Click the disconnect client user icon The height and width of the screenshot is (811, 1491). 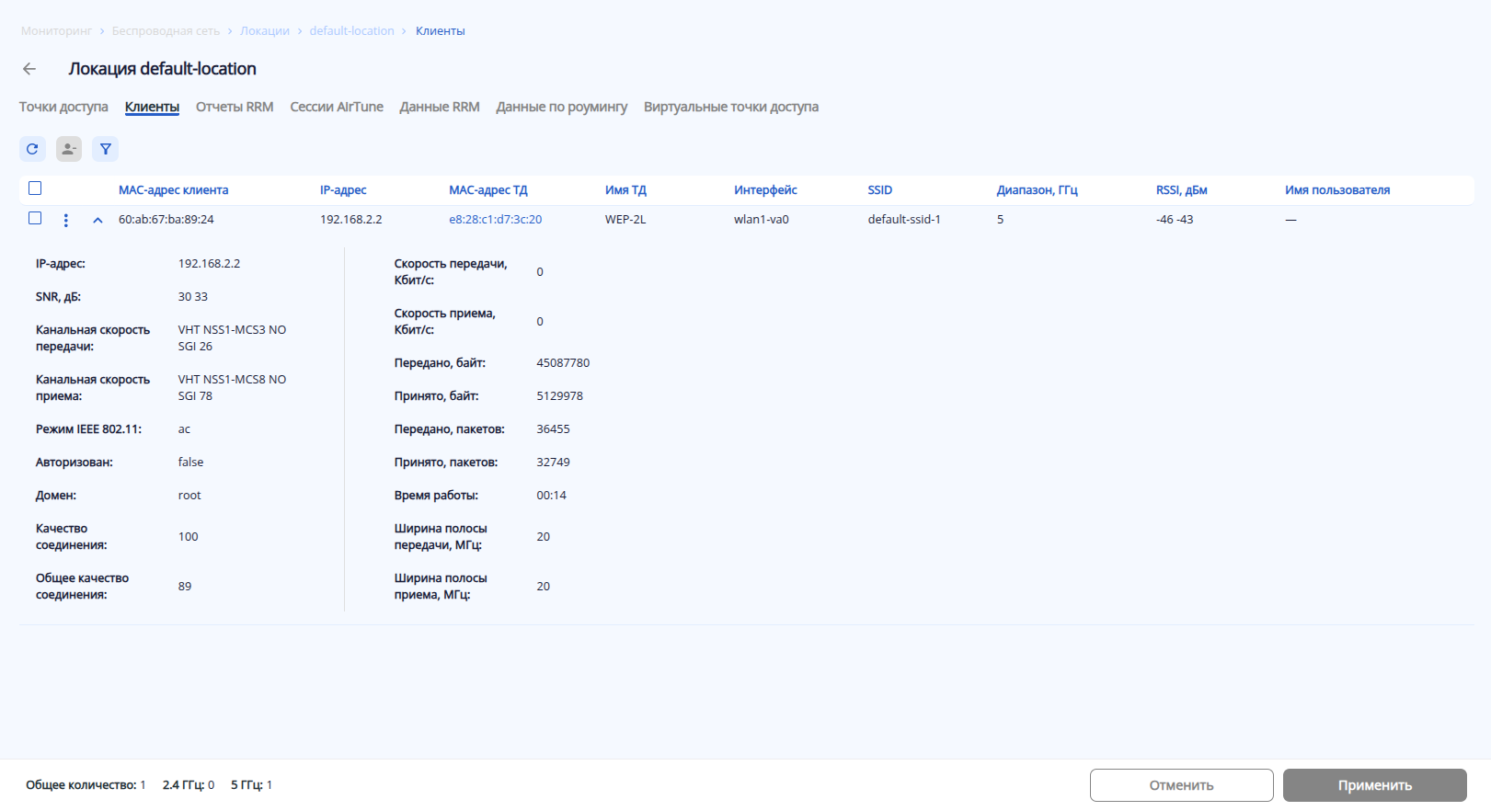[x=69, y=149]
